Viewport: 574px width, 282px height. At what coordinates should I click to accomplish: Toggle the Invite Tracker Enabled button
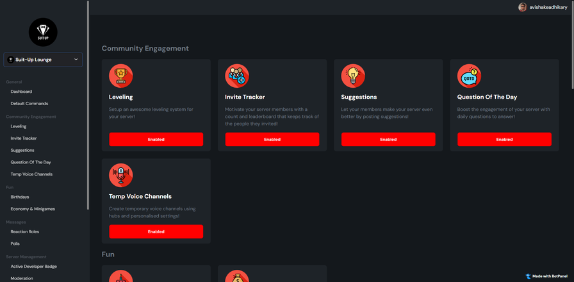pos(272,139)
